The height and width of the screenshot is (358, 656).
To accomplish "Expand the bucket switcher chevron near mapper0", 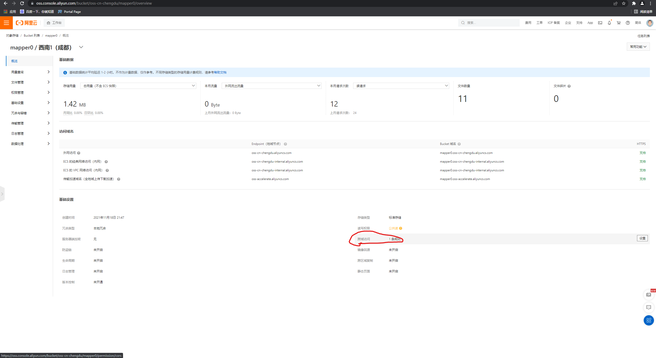I will click(x=81, y=47).
